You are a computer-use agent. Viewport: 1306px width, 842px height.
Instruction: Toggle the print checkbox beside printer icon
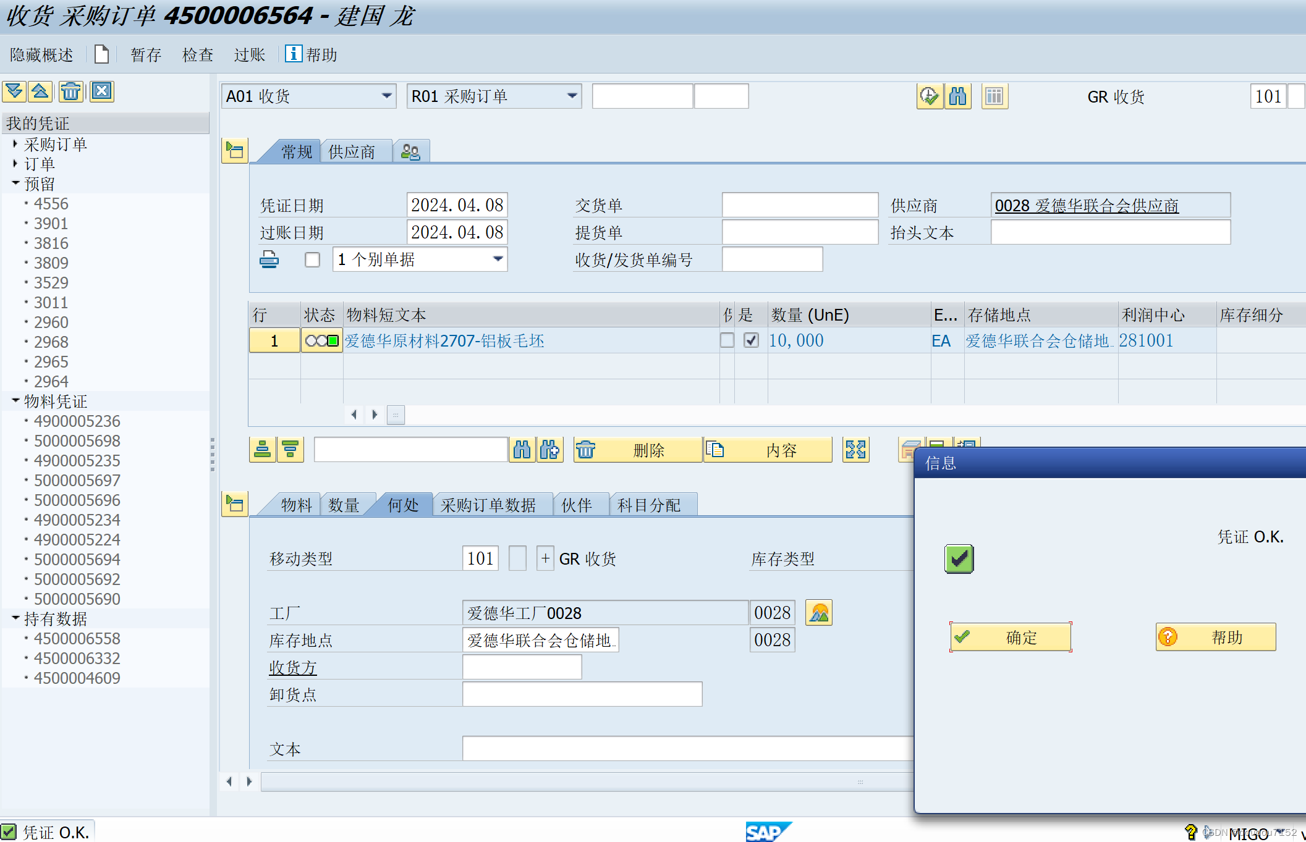coord(312,259)
